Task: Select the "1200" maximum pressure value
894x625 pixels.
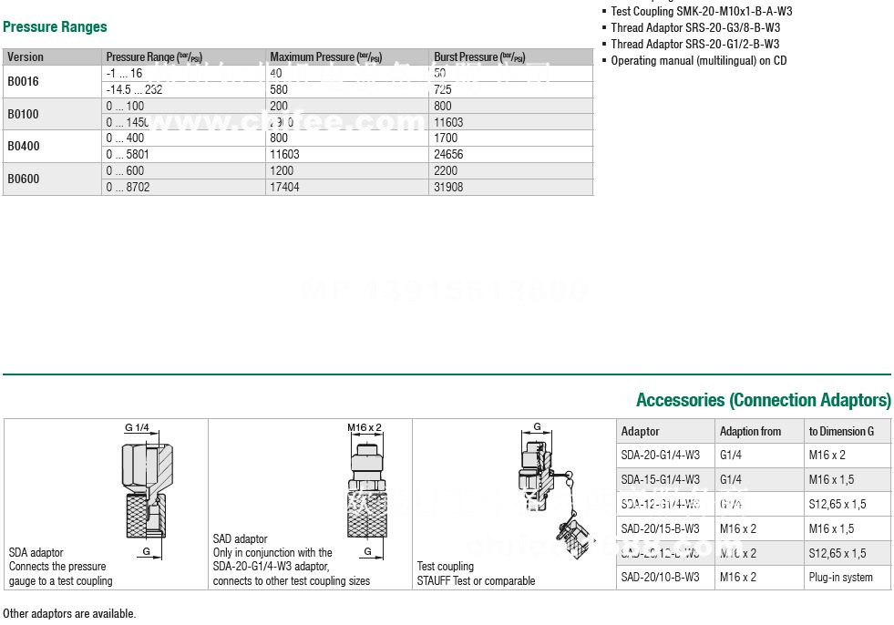Action: 282,170
